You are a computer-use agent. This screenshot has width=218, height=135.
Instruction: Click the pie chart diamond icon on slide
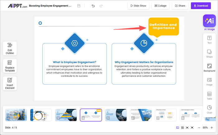click(144, 43)
